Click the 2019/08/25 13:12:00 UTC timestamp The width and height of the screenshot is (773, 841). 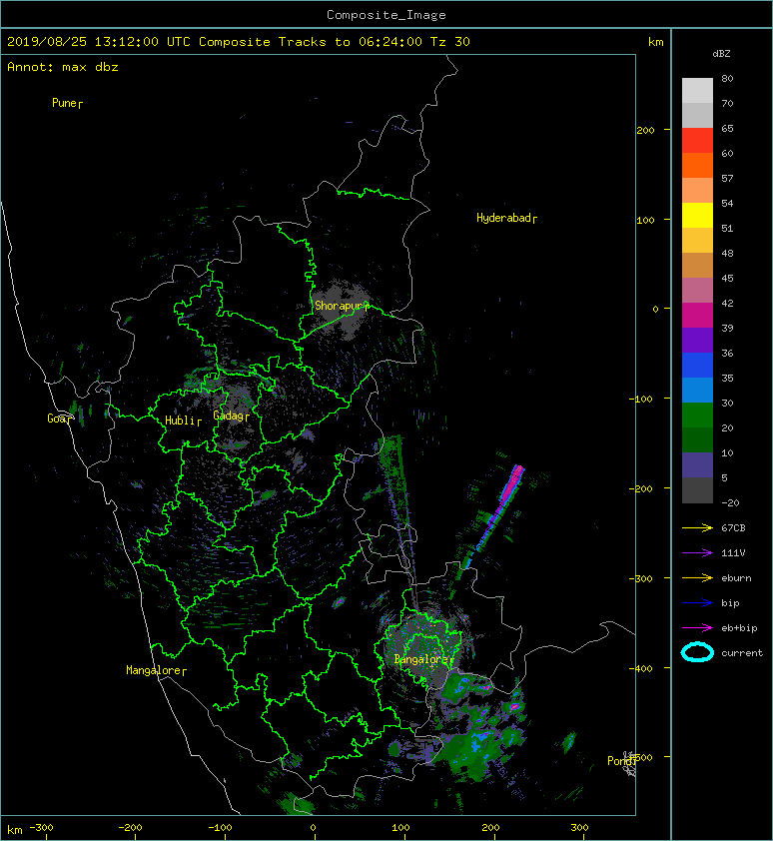(99, 42)
